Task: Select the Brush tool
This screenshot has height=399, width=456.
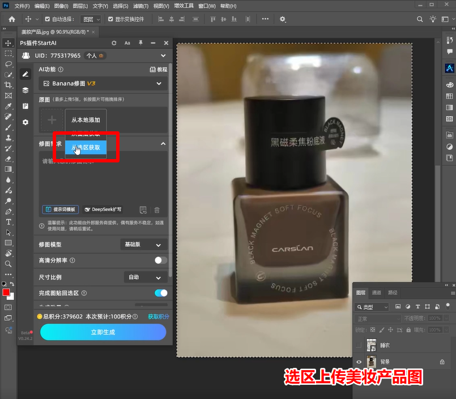Action: click(8, 127)
